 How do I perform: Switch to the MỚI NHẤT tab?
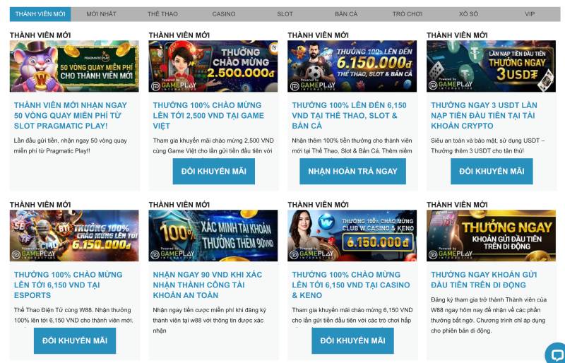click(x=101, y=14)
